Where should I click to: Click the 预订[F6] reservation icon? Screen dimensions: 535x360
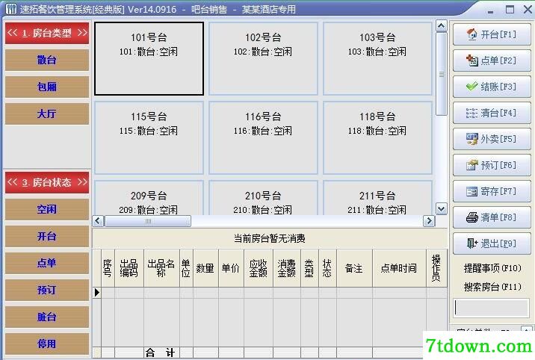(x=472, y=165)
